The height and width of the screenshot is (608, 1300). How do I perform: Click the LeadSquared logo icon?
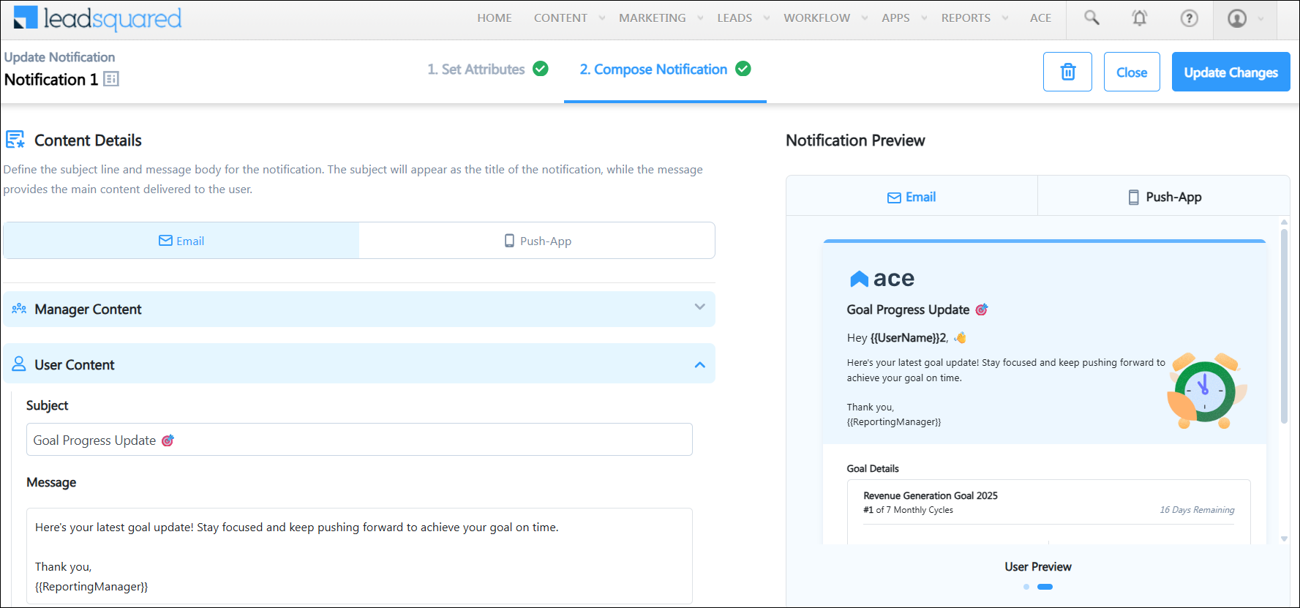pyautogui.click(x=25, y=18)
